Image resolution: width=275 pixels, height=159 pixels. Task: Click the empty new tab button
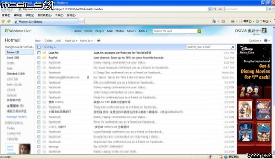pos(81,22)
